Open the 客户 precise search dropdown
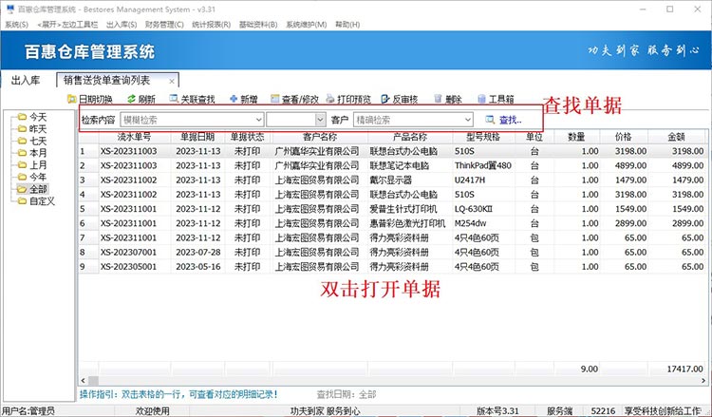Image resolution: width=712 pixels, height=417 pixels. [468, 120]
